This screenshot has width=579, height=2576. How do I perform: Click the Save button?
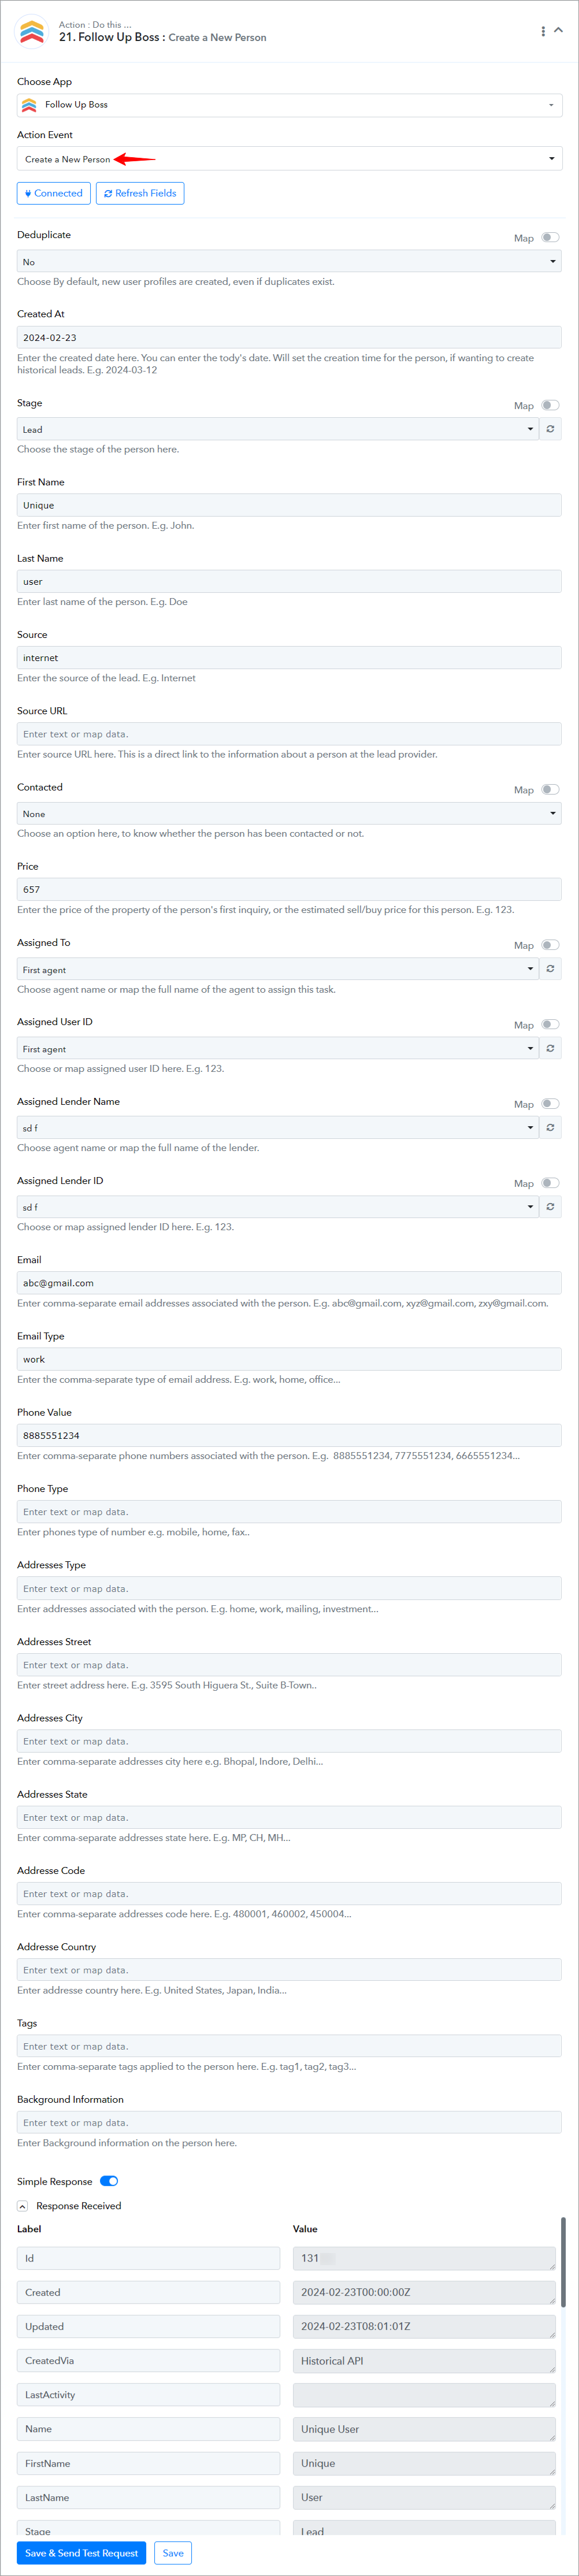click(x=173, y=2553)
